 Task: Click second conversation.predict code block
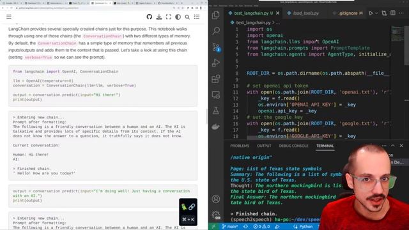pyautogui.click(x=103, y=196)
